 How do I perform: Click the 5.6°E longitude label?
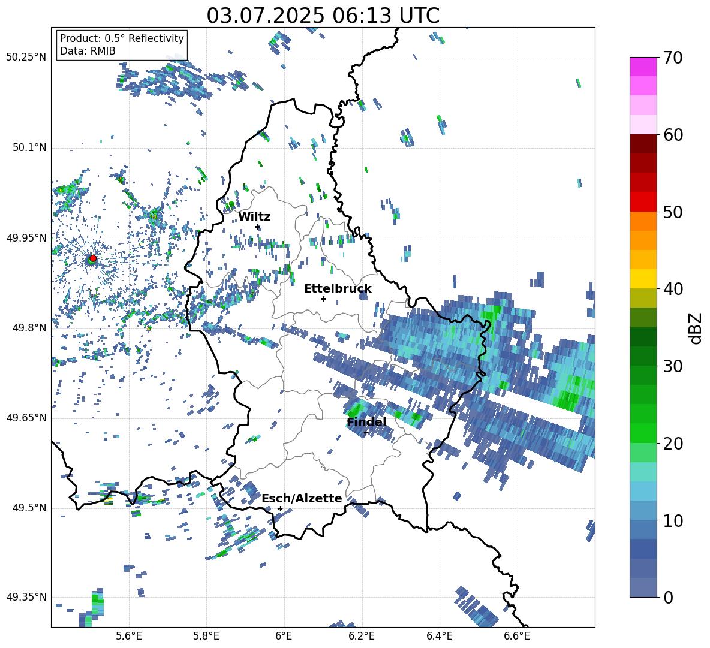(x=129, y=636)
